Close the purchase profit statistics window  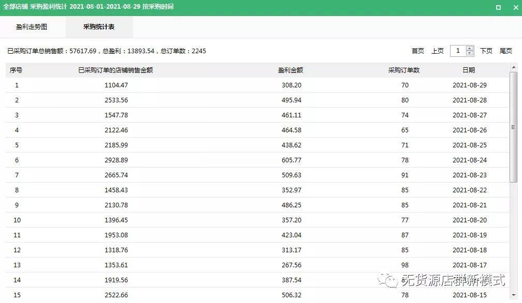coord(513,7)
